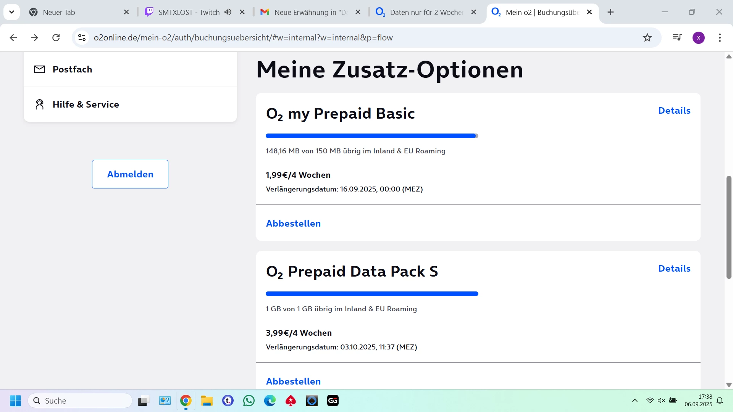
Task: Click the Windows taskbar Suche search field
Action: pos(80,401)
